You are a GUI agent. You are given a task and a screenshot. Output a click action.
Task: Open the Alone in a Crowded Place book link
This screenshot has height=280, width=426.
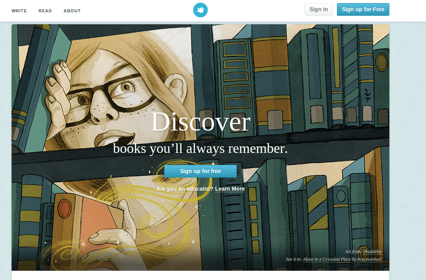pyautogui.click(x=327, y=259)
